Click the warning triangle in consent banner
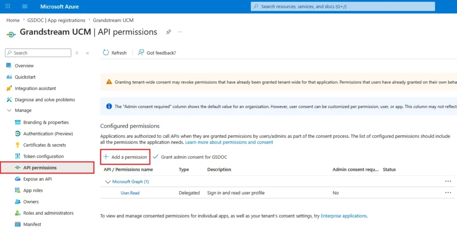Image resolution: width=457 pixels, height=232 pixels. pyautogui.click(x=109, y=82)
